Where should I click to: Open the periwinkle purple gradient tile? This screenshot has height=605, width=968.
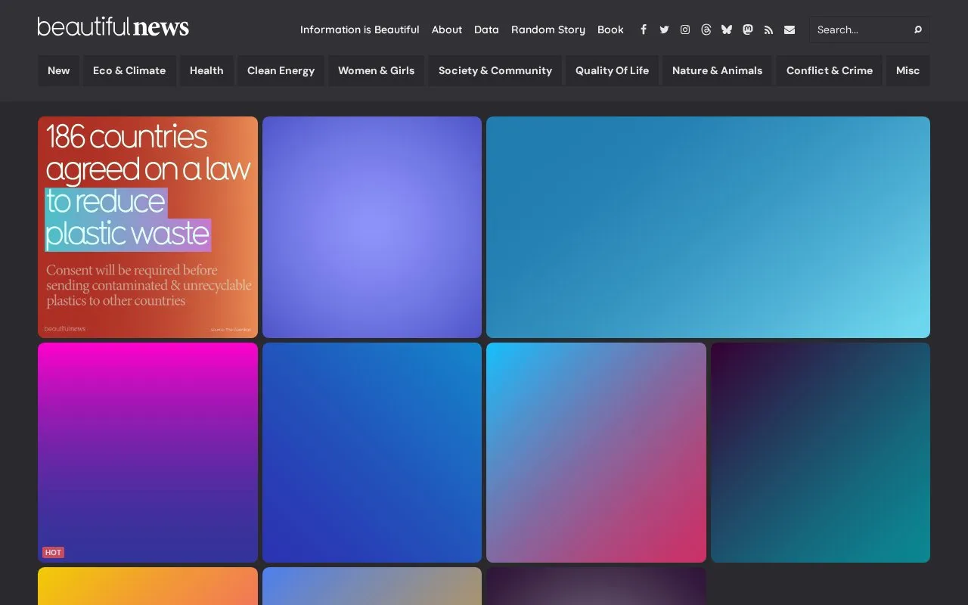pos(372,227)
